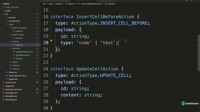Click the word payload on line 18

click(x=64, y=30)
